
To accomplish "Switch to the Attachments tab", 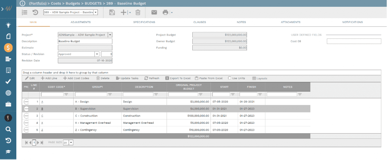I will [x=291, y=22].
